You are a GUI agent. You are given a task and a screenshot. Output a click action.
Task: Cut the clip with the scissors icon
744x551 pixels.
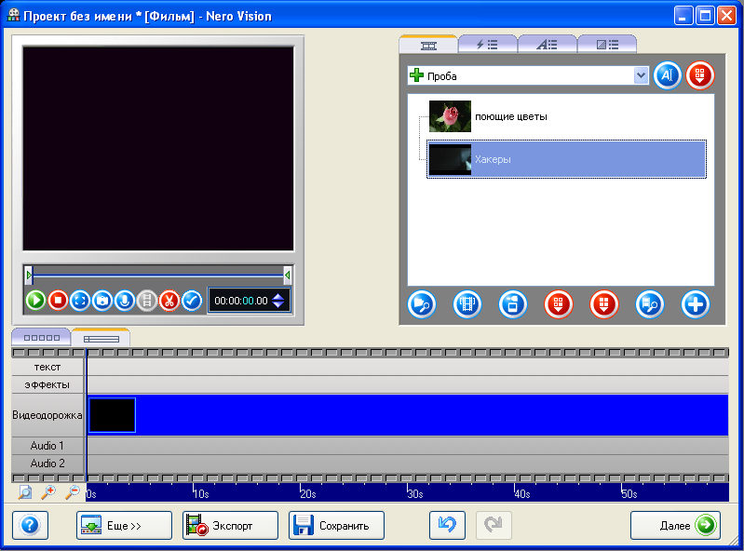[169, 301]
